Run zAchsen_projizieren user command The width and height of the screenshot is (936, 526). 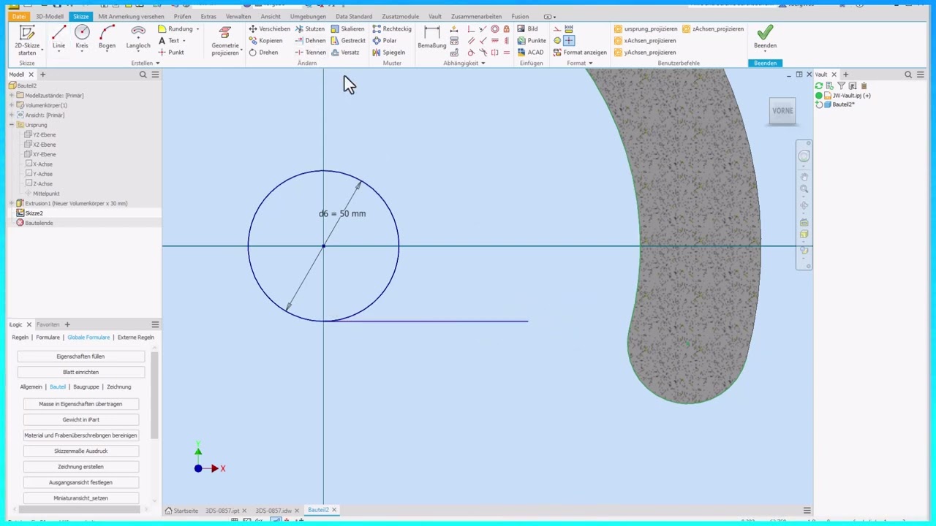point(713,29)
